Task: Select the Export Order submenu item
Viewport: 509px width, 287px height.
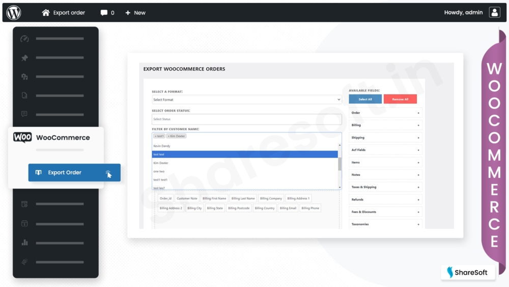Action: pos(74,173)
